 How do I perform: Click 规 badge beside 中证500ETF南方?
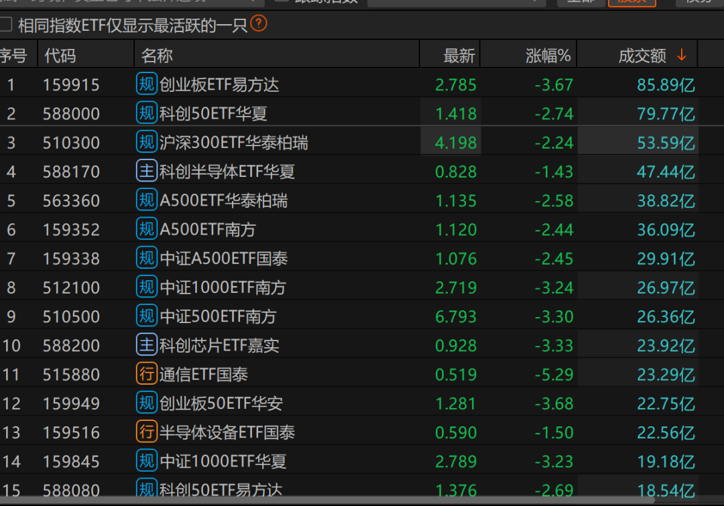[147, 316]
